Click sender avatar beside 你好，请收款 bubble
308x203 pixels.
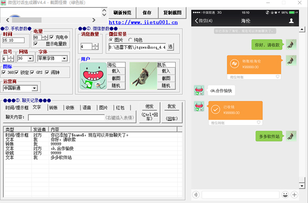(x=291, y=45)
